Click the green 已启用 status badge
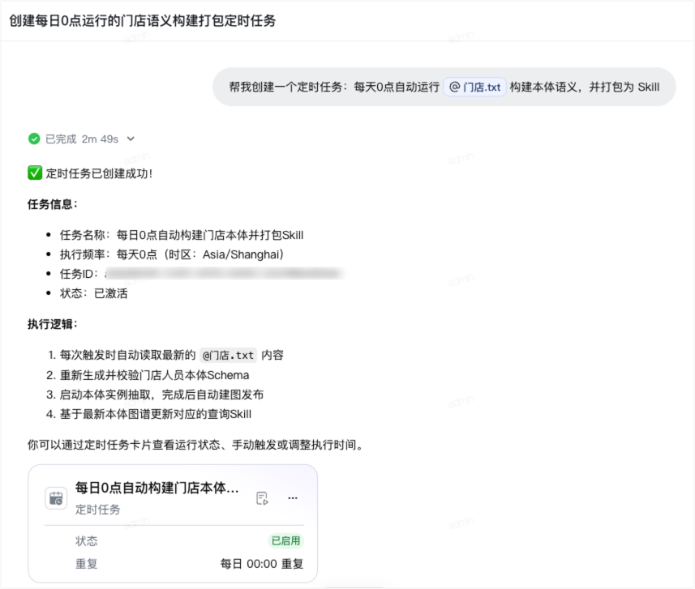This screenshot has width=695, height=589. tap(286, 540)
